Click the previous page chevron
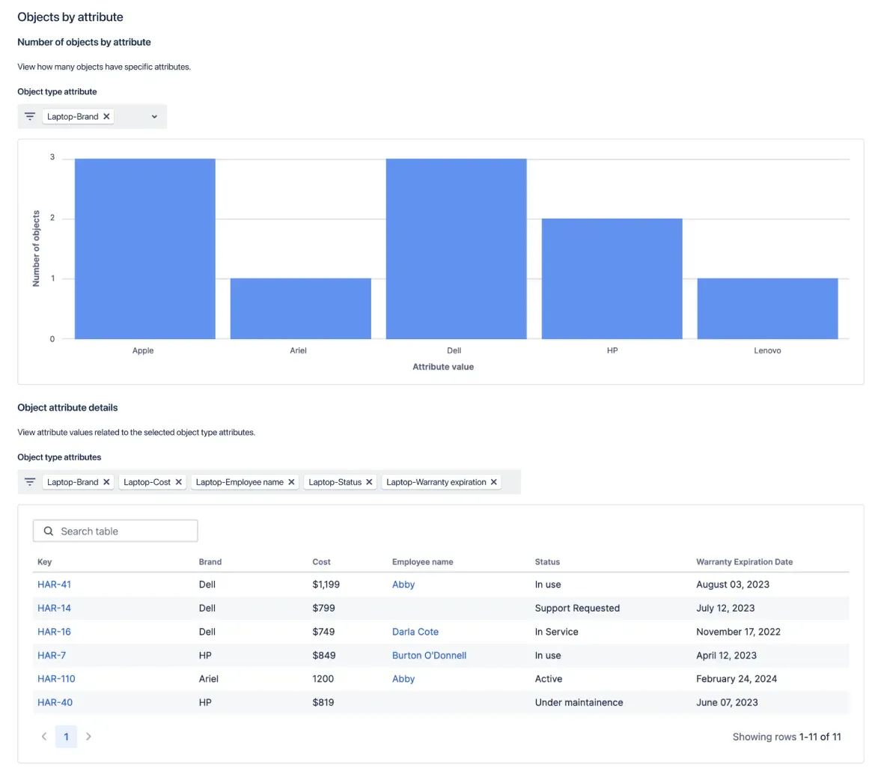Screen dimensions: 878x774 pos(43,736)
